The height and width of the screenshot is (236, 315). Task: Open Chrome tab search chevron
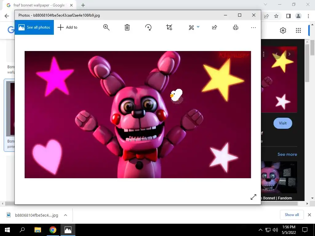[265, 4]
